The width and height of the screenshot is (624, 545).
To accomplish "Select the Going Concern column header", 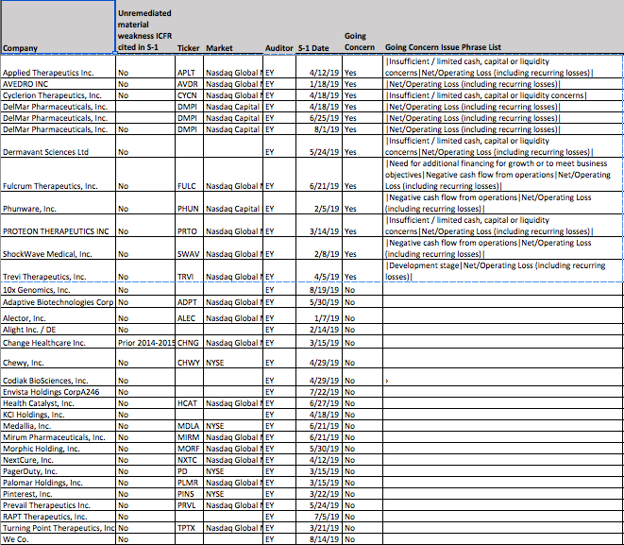I will [x=363, y=27].
